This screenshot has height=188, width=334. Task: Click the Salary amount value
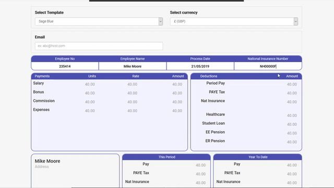[177, 84]
